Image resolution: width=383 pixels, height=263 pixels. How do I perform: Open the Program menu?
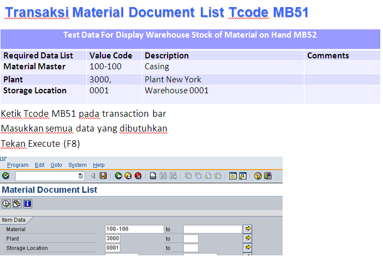pos(17,165)
